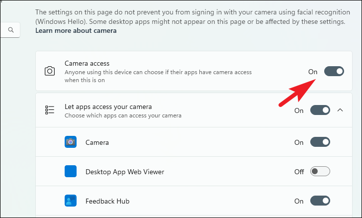Select the Camera access row title
The width and height of the screenshot is (362, 218).
point(87,64)
